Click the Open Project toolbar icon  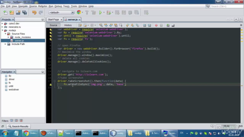[x=18, y=13]
